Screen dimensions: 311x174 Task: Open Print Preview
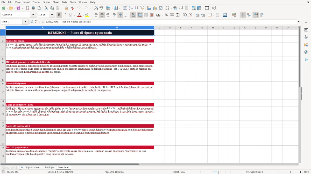39,8
